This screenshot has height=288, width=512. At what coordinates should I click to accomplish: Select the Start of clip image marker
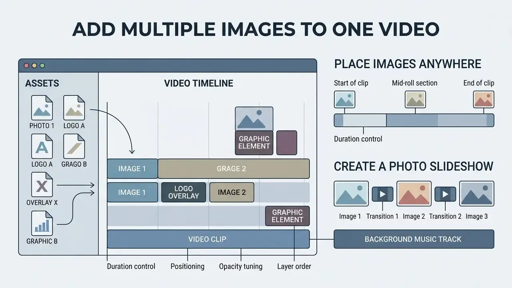pyautogui.click(x=344, y=99)
